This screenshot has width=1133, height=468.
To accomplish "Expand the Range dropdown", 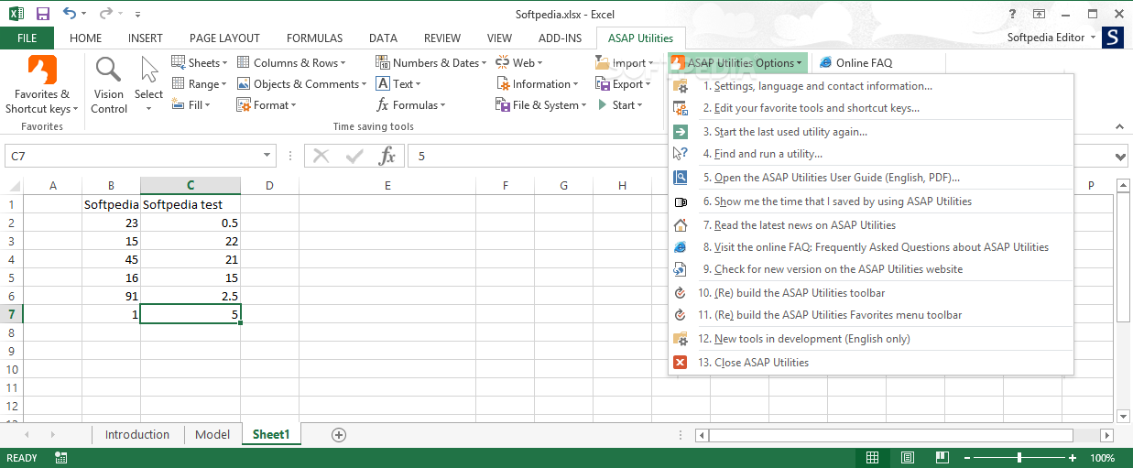I will pos(199,84).
